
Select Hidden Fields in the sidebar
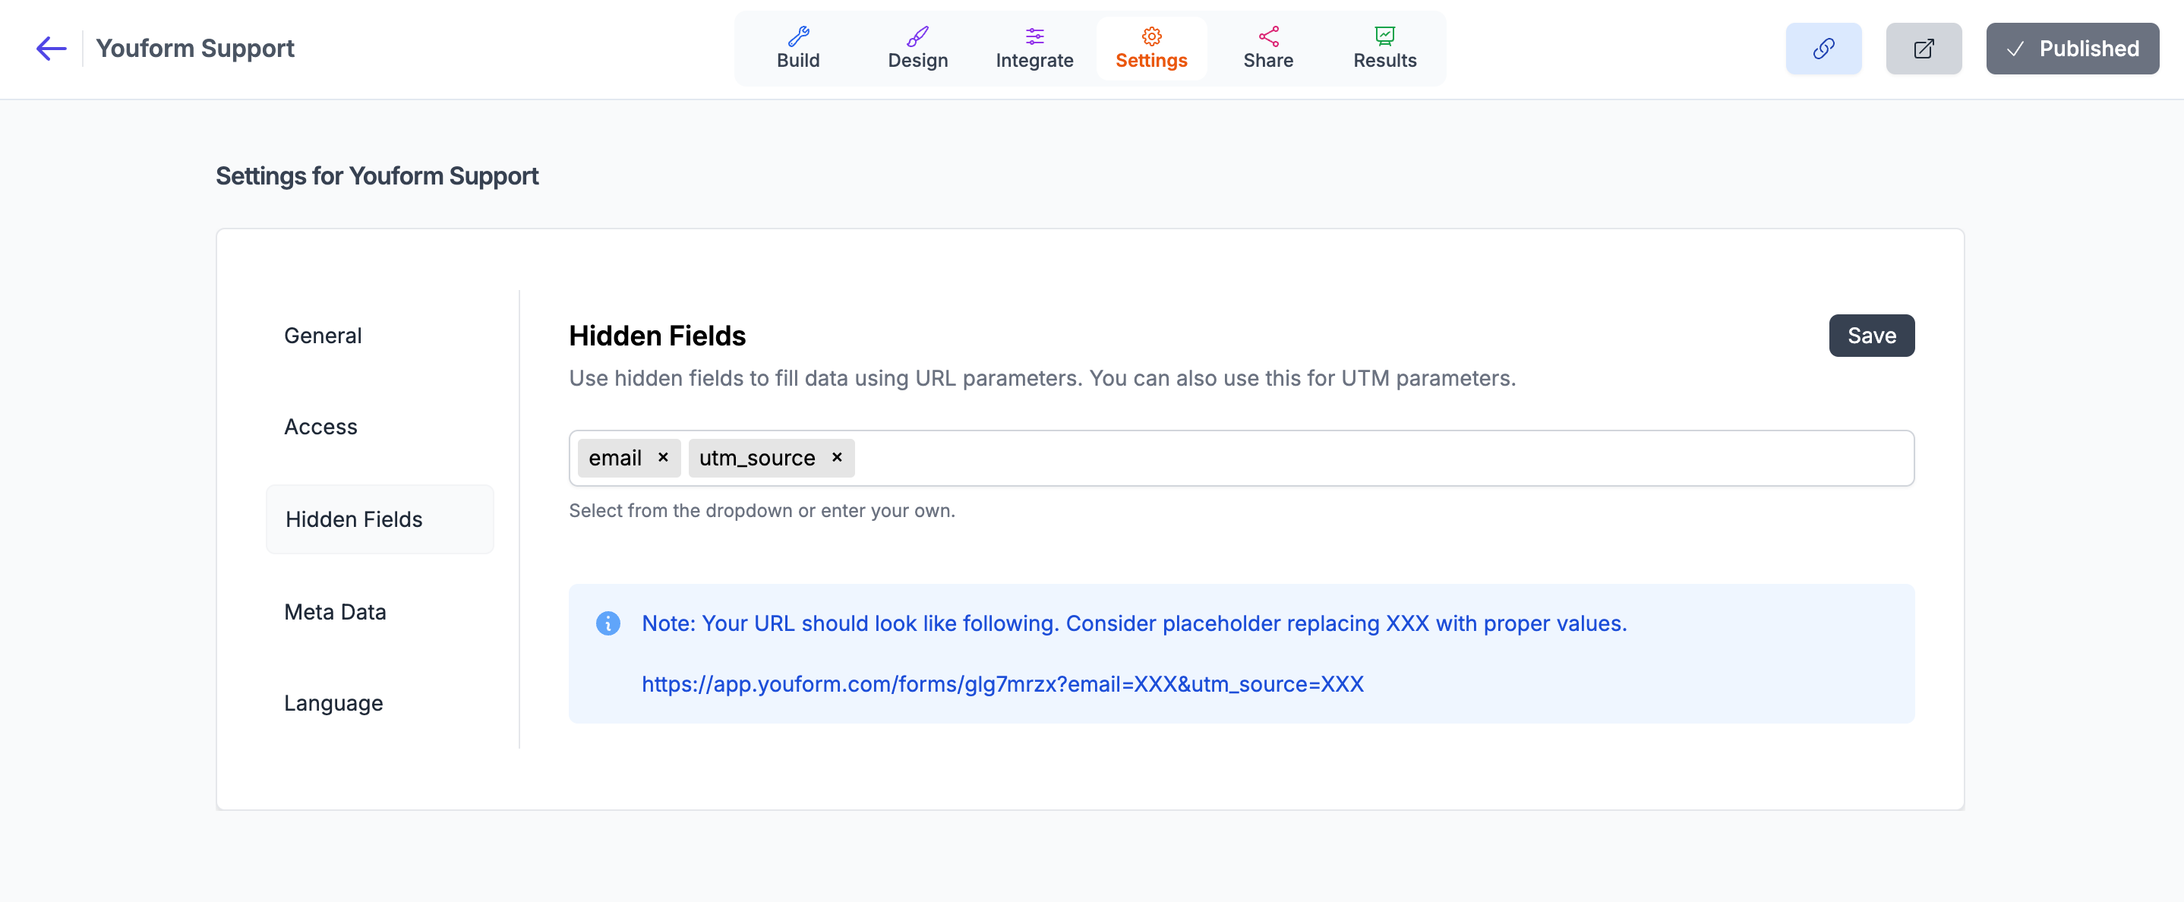click(x=380, y=519)
